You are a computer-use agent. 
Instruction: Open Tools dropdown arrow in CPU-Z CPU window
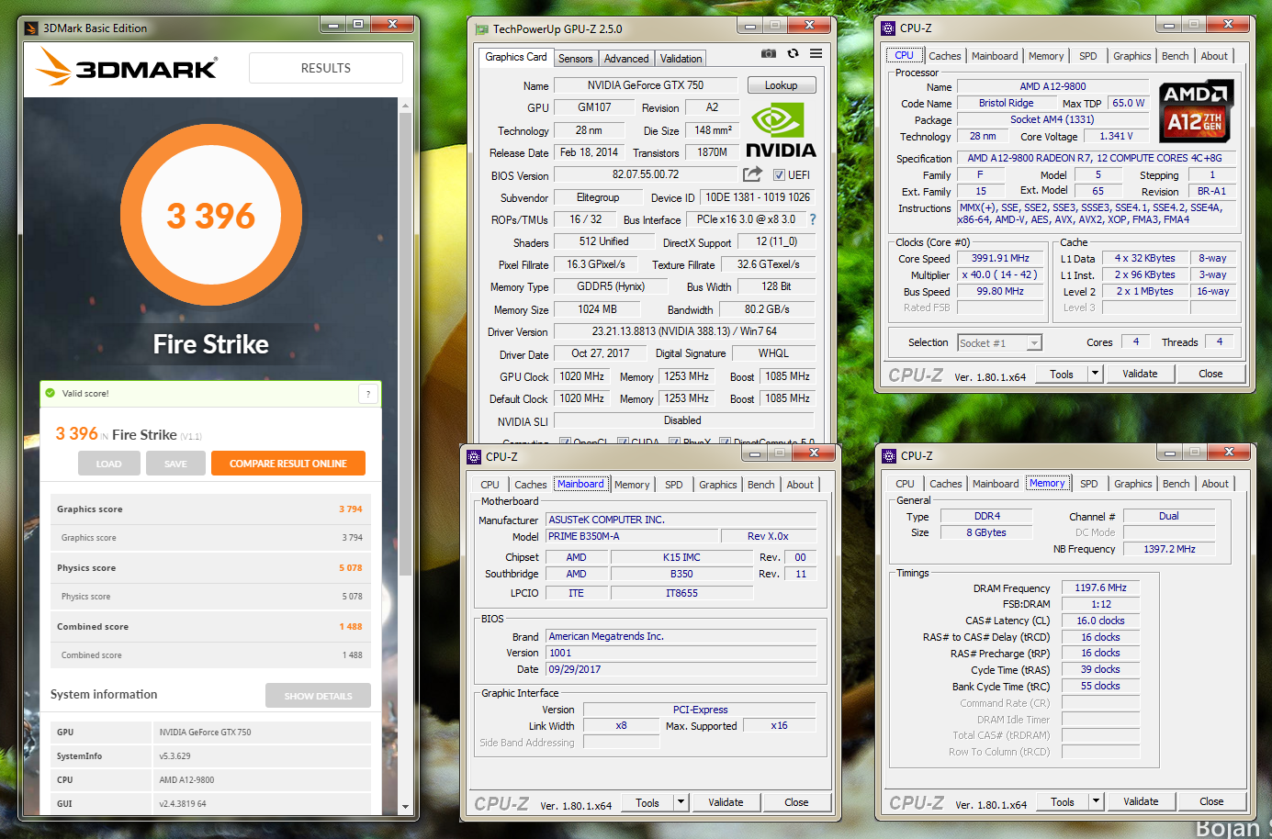[x=1095, y=374]
